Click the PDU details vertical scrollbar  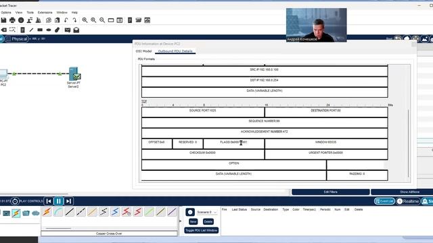(x=408, y=143)
